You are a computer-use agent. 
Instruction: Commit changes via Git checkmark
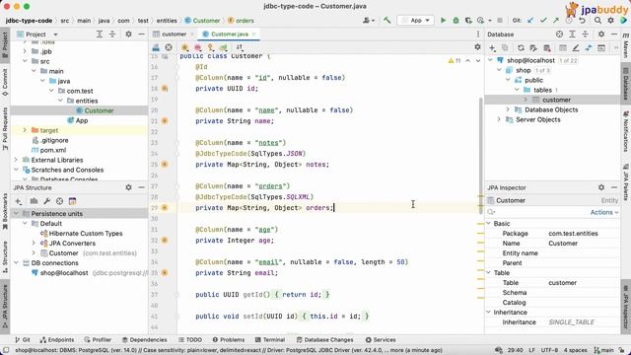(x=543, y=20)
